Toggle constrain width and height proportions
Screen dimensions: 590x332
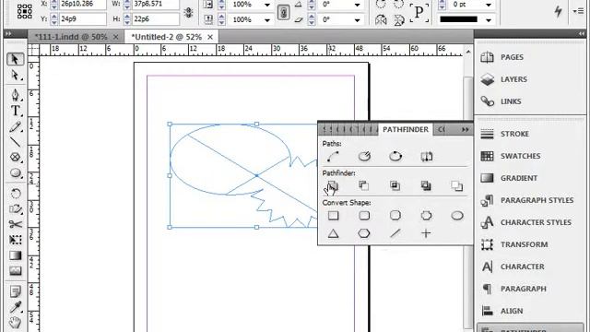[x=188, y=12]
